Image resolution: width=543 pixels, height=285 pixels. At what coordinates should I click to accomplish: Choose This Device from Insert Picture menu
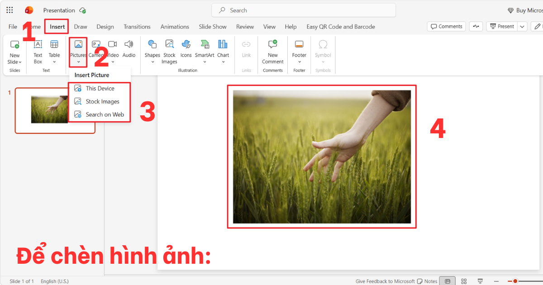100,88
